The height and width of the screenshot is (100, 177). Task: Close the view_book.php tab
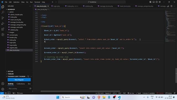click(48, 6)
